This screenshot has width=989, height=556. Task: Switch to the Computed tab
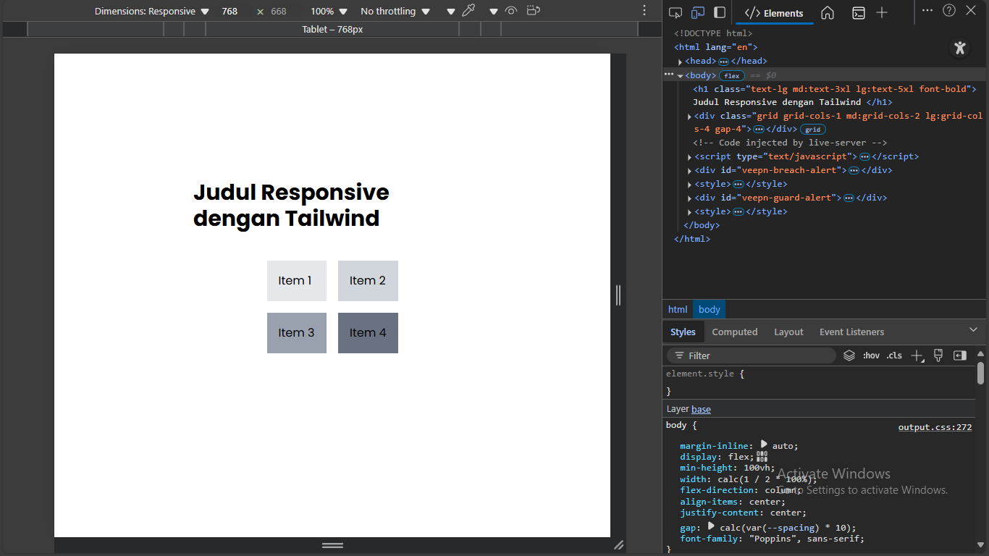pyautogui.click(x=735, y=332)
